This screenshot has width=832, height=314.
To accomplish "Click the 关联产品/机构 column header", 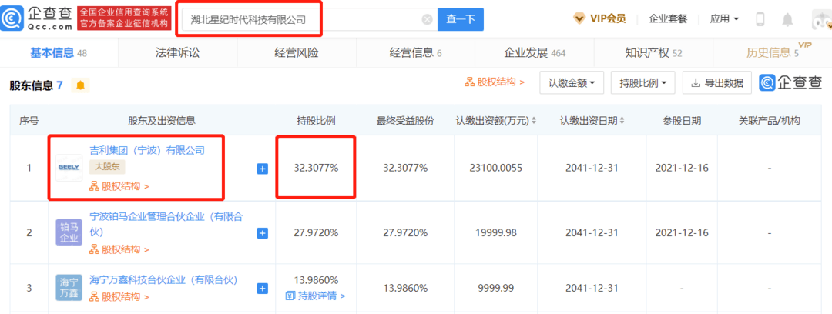I will pos(770,121).
